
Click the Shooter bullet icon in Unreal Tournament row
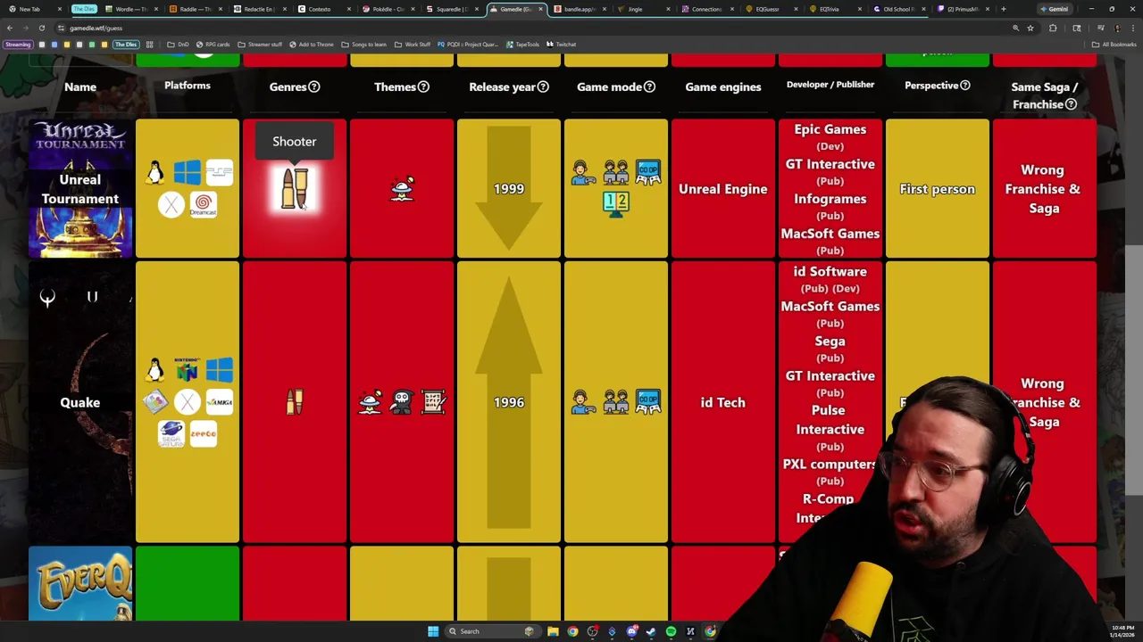click(x=295, y=188)
